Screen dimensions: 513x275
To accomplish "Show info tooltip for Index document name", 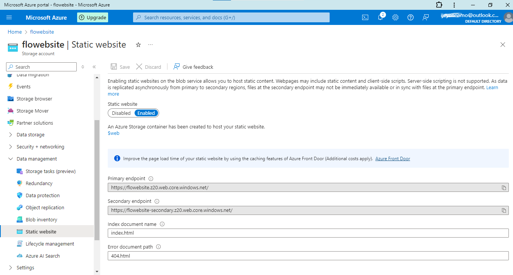I will [162, 224].
